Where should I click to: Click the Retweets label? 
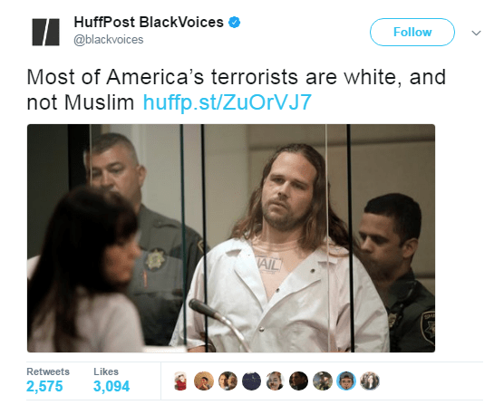tap(48, 371)
